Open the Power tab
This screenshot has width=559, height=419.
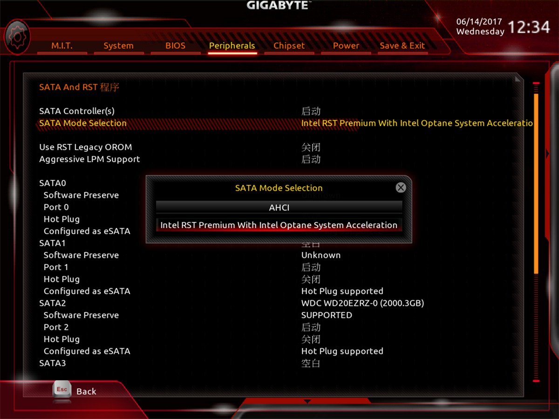(346, 46)
